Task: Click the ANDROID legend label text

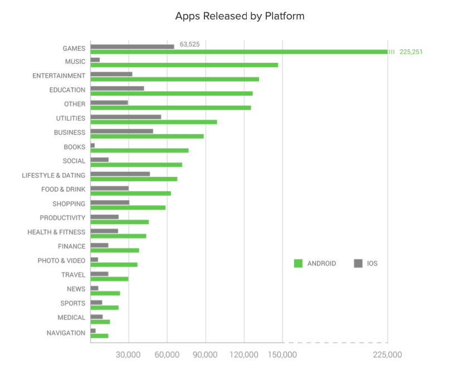Action: [321, 263]
